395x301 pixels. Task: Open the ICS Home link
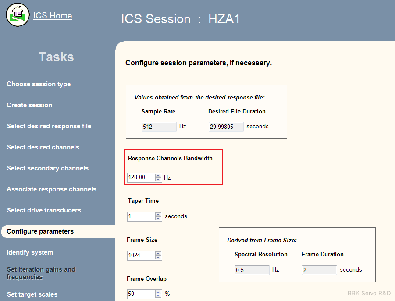click(53, 16)
